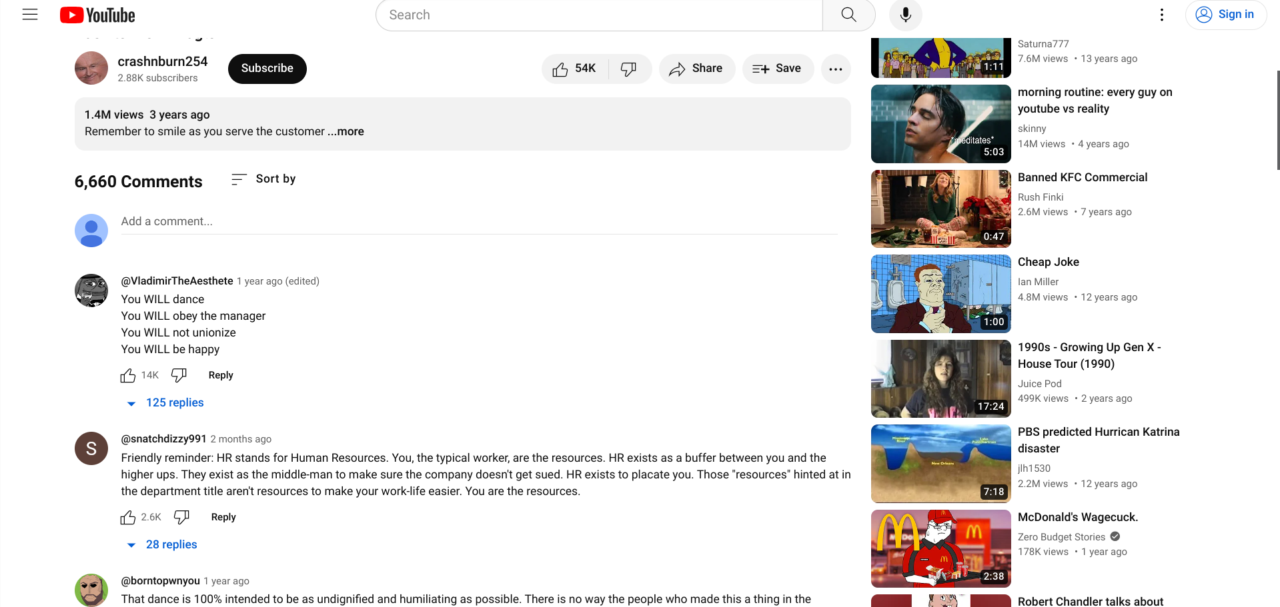Open the crashnburn254 channel name
This screenshot has height=607, width=1280.
pyautogui.click(x=163, y=61)
